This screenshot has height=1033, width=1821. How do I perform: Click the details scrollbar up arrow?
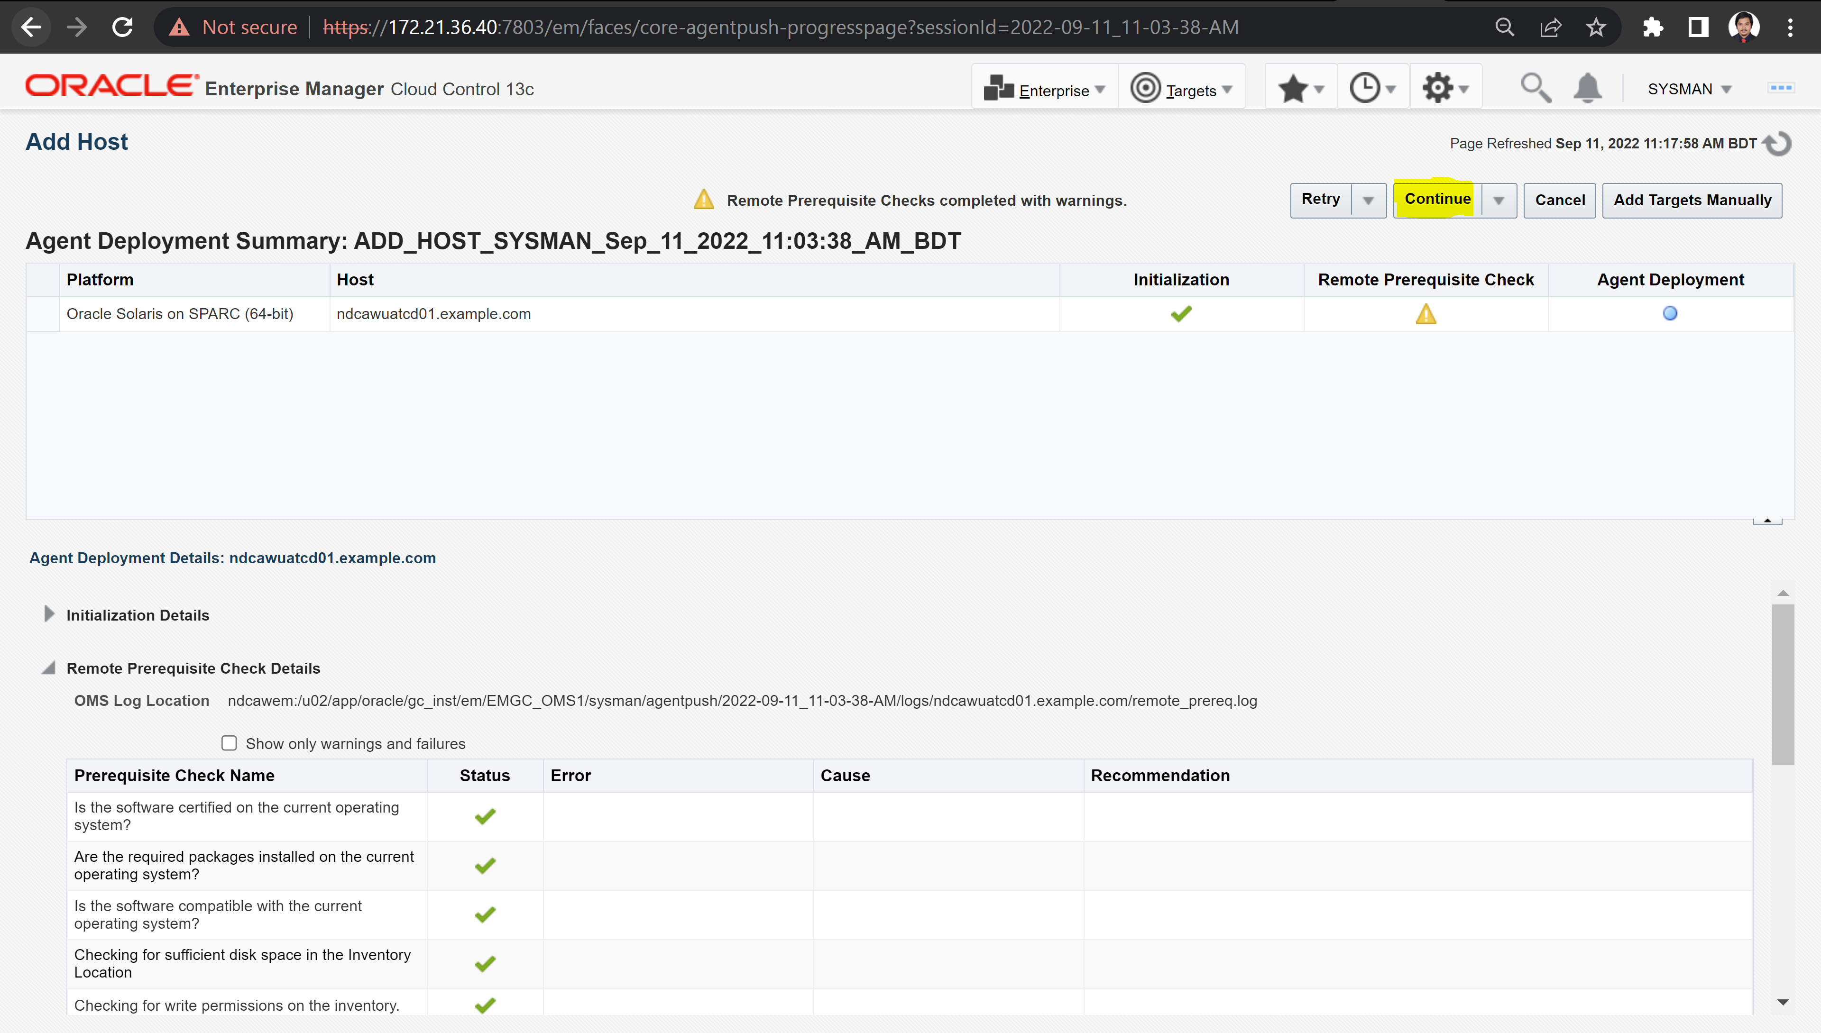(1783, 593)
